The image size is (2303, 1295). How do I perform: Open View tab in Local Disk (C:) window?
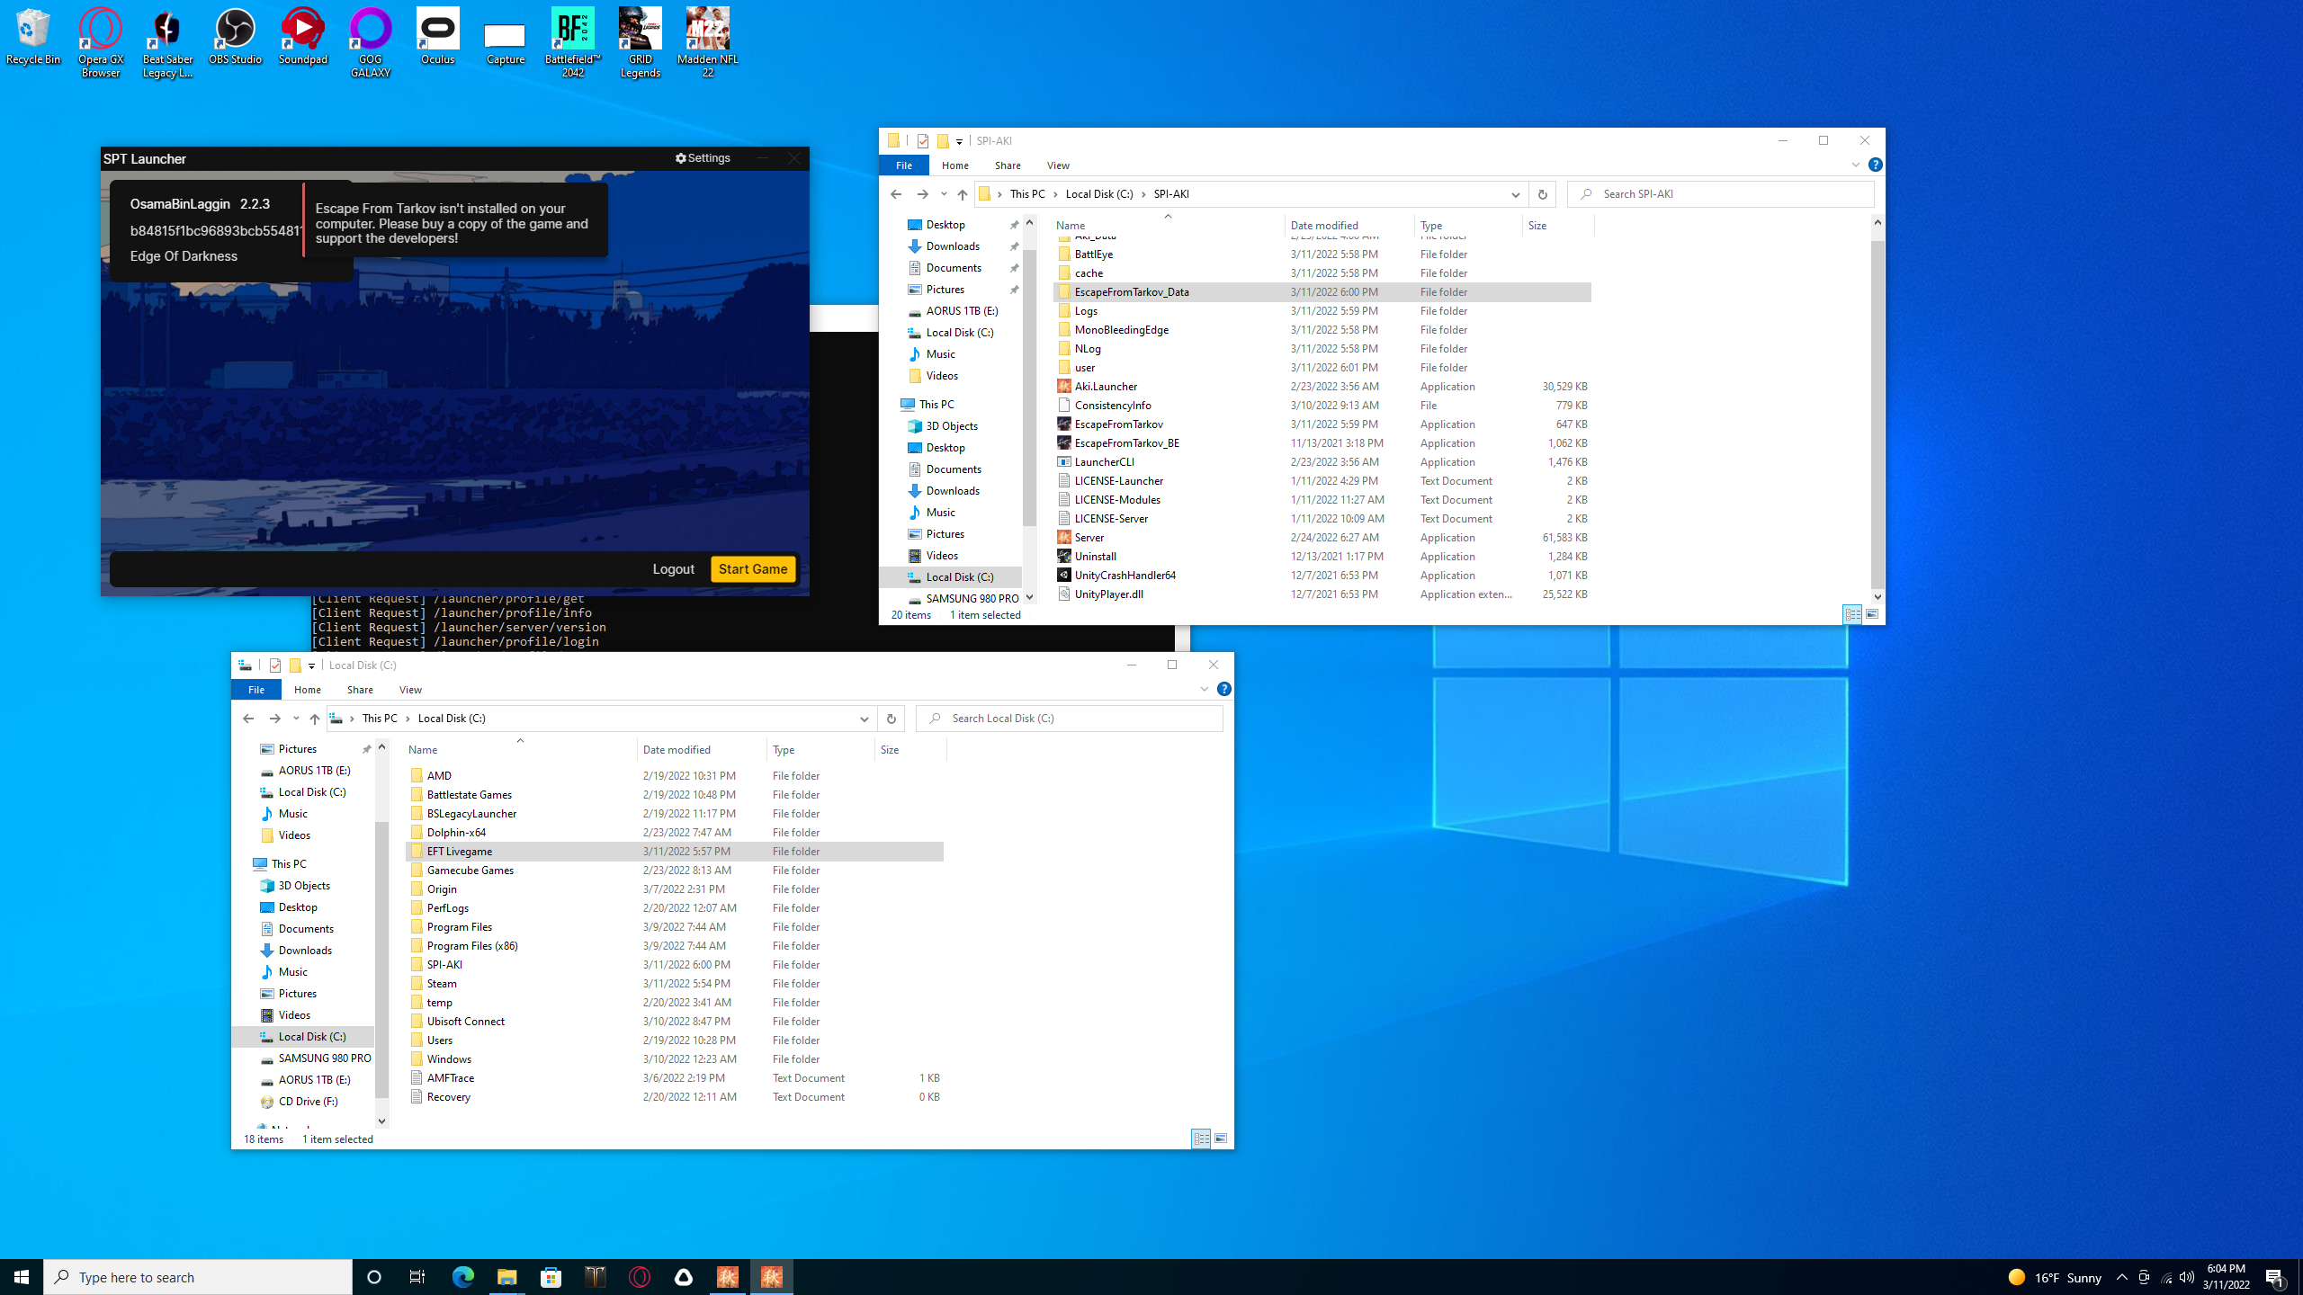coord(410,690)
